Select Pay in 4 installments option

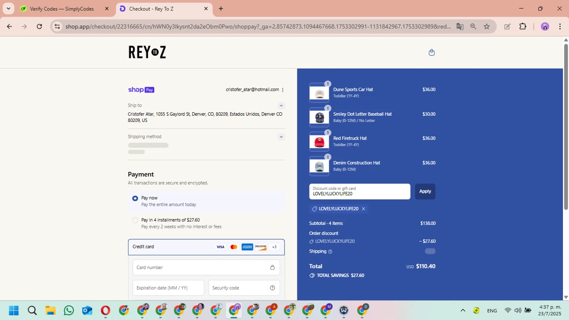click(135, 220)
